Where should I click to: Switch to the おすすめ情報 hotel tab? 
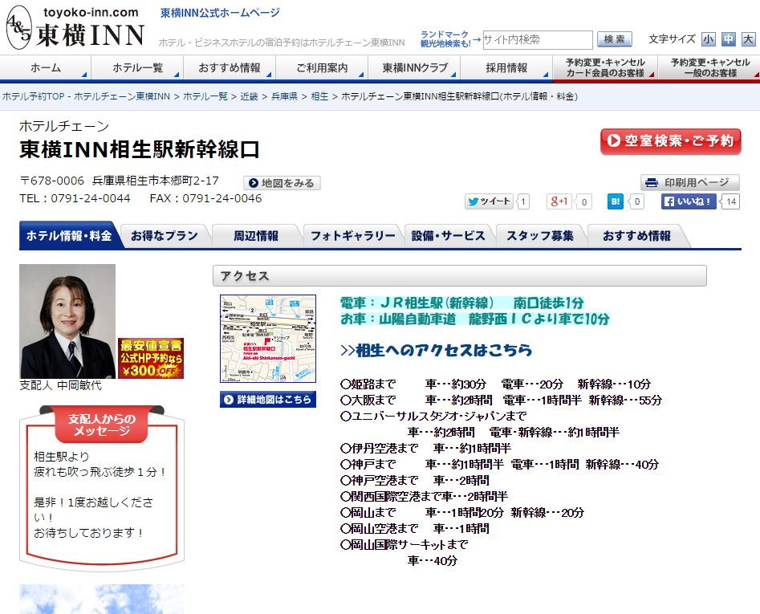click(636, 235)
